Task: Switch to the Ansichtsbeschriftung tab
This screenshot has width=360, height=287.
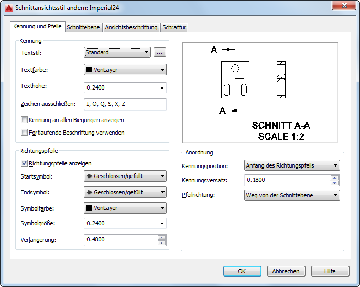Action: pos(131,27)
